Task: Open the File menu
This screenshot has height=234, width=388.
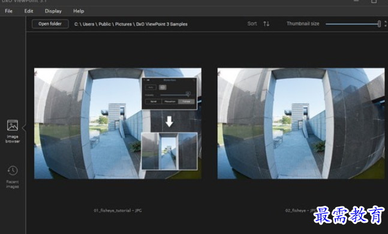Action: (x=8, y=11)
